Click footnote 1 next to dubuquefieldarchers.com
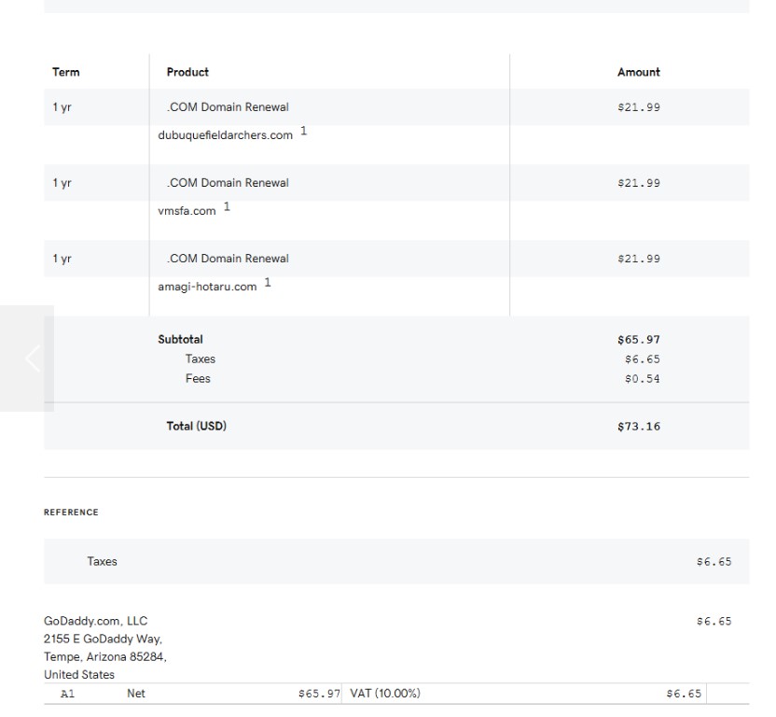This screenshot has height=717, width=776. pyautogui.click(x=303, y=132)
